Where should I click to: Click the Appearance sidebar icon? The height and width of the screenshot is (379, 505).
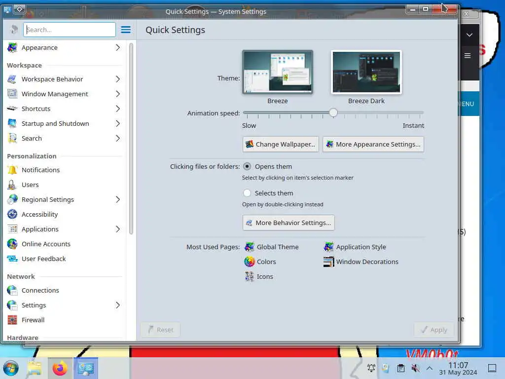click(x=12, y=48)
